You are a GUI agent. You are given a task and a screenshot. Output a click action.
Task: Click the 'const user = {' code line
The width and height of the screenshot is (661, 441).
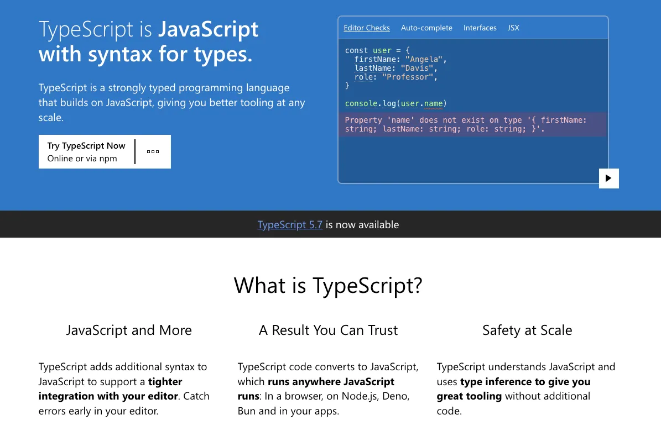[377, 50]
